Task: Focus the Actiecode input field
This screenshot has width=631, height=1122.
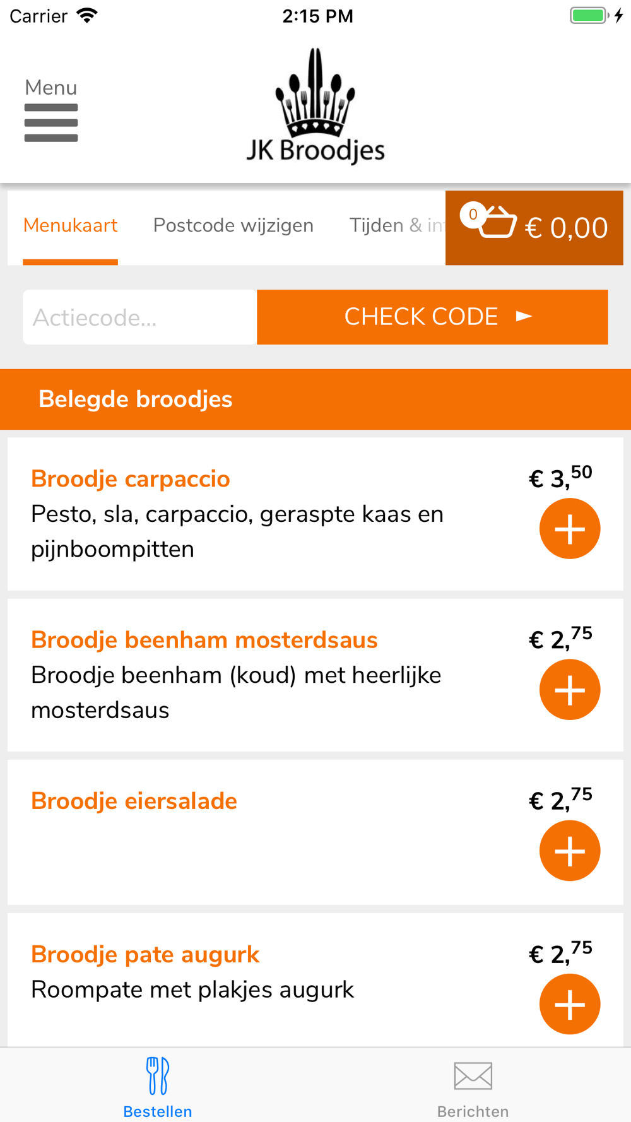Action: click(140, 317)
